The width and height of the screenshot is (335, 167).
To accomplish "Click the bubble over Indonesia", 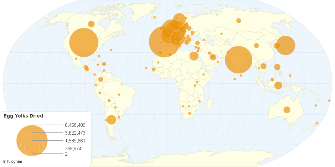I will pyautogui.click(x=278, y=85).
